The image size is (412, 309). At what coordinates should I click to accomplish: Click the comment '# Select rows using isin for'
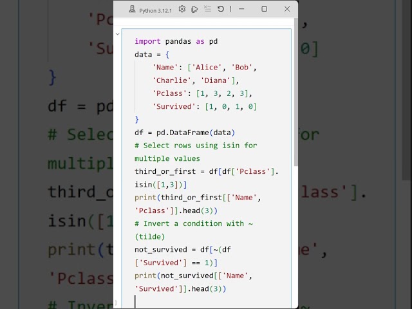click(196, 145)
